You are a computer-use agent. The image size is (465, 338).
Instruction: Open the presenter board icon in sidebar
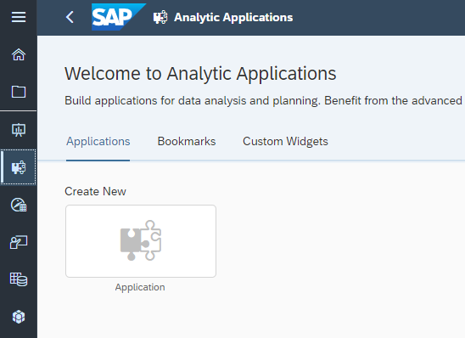(19, 242)
